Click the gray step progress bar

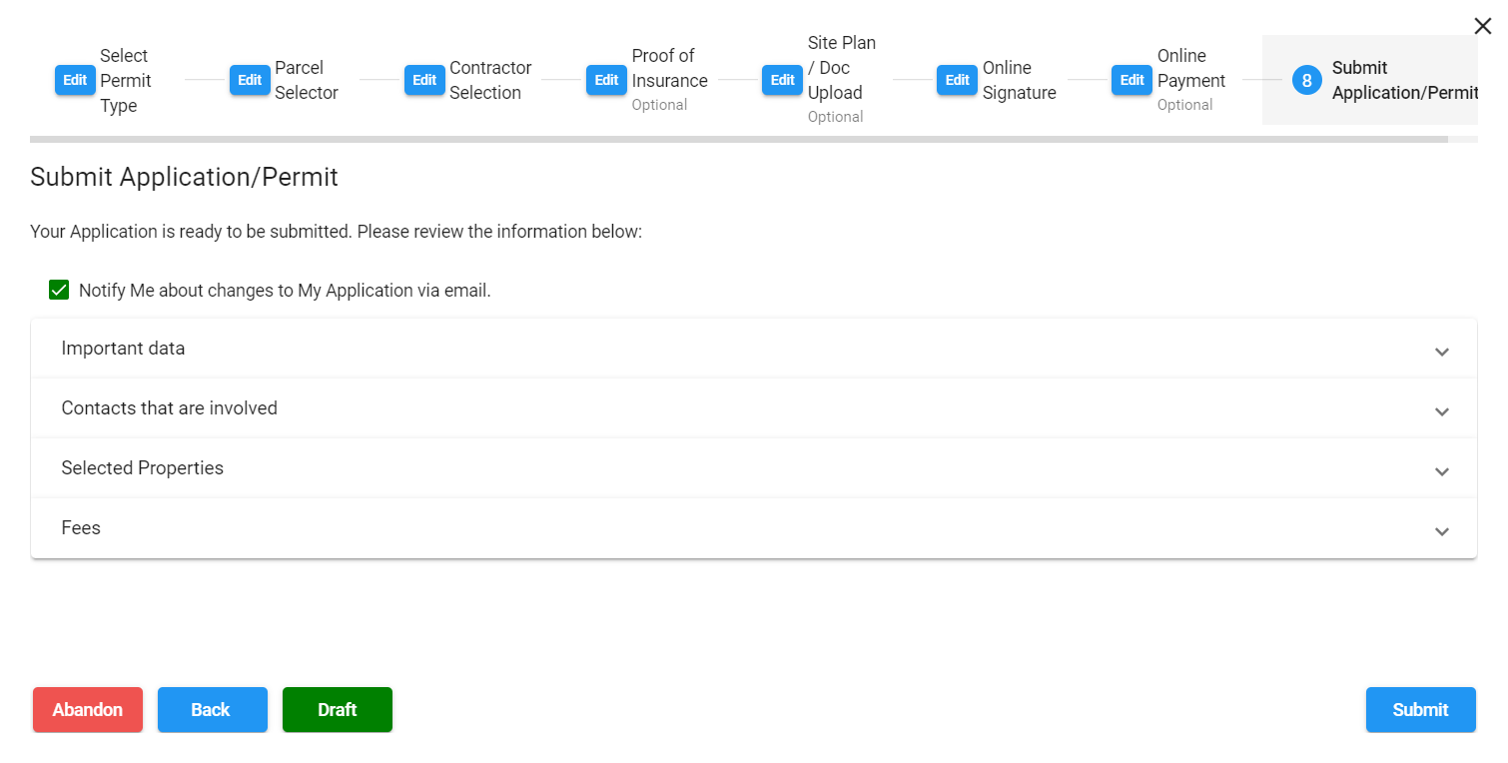point(739,139)
